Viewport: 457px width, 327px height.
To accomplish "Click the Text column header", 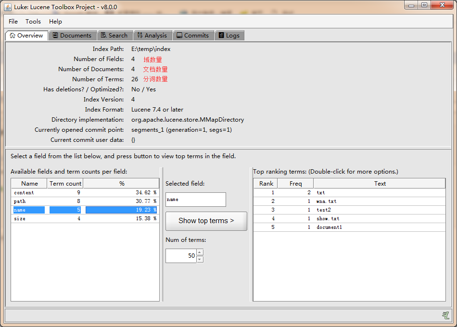I will point(380,184).
